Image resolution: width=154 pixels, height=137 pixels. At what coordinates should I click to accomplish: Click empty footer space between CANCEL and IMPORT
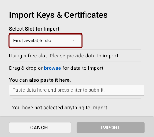pyautogui.click(x=74, y=128)
